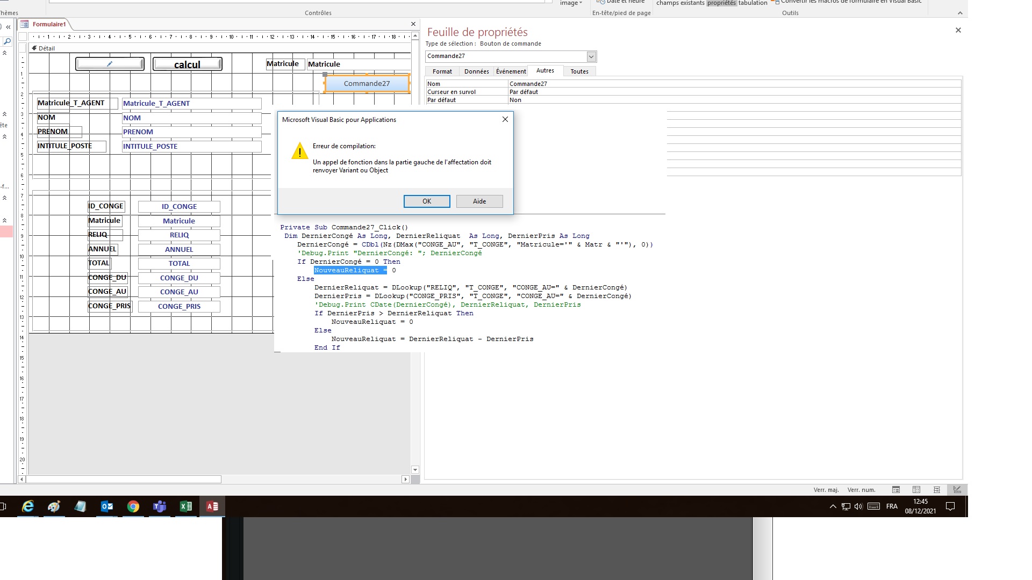
Task: Switch to Layout view in status bar
Action: 937,490
